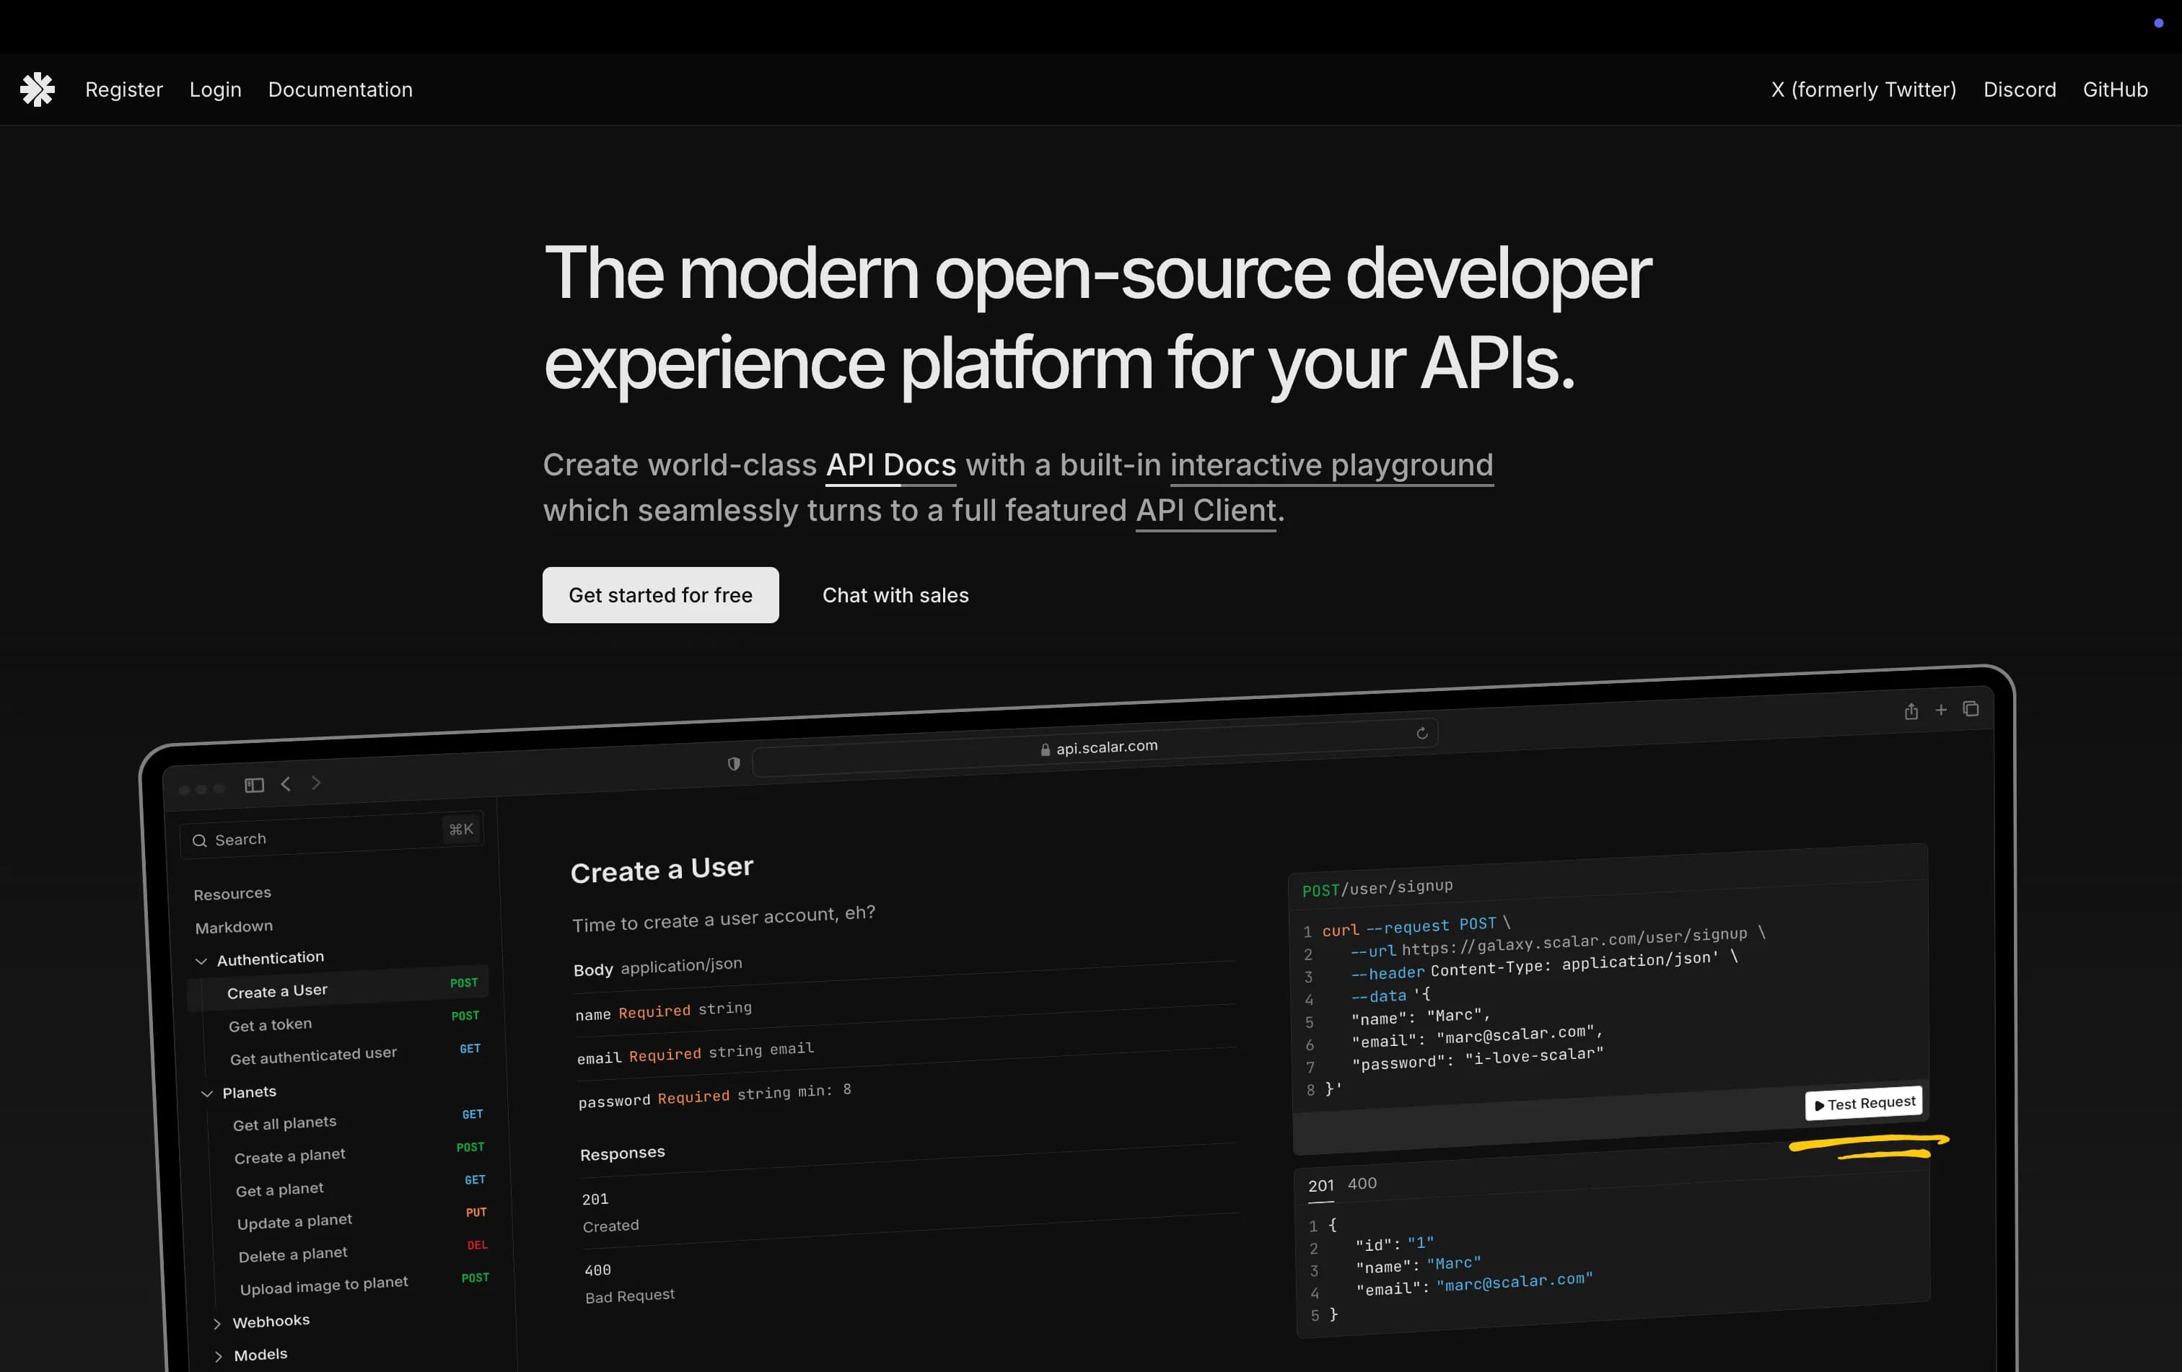The height and width of the screenshot is (1372, 2182).
Task: Click Chat with sales
Action: [895, 595]
